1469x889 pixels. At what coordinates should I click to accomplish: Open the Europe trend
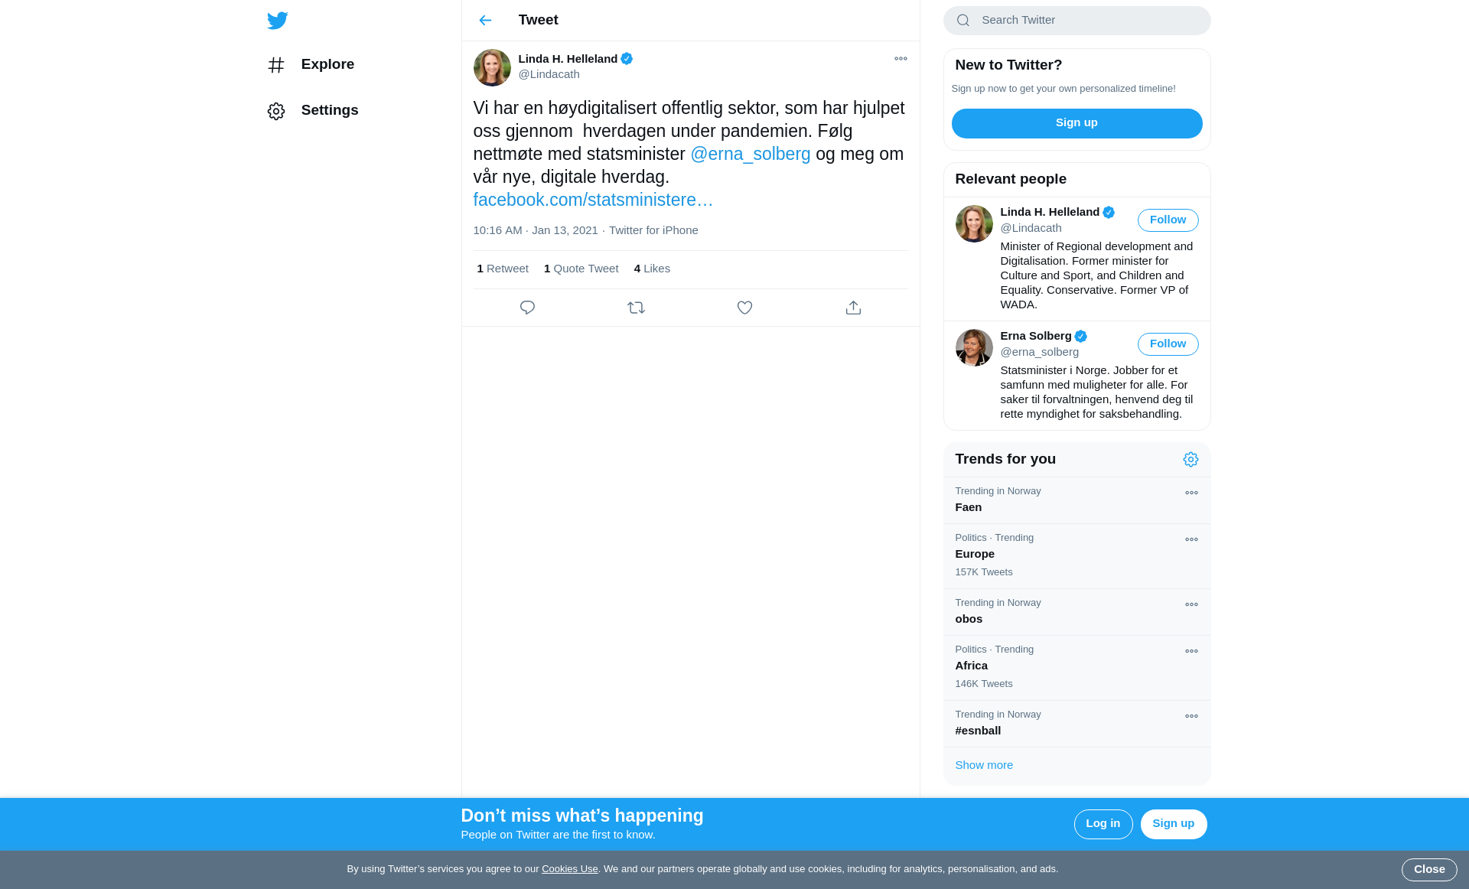point(1077,556)
